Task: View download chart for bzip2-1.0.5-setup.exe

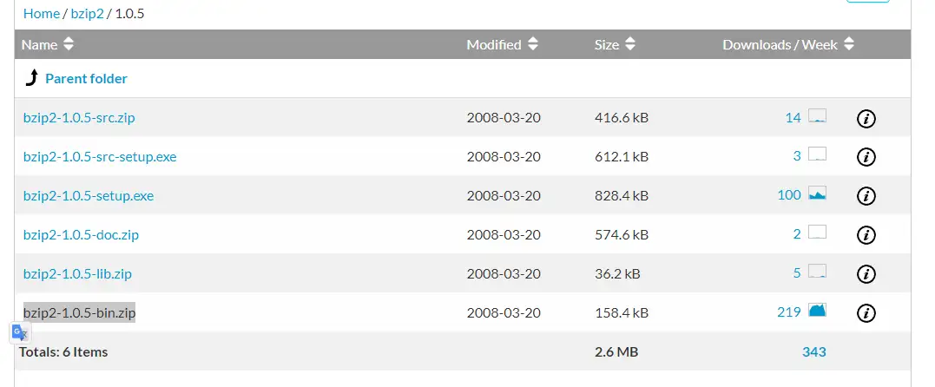Action: pos(817,193)
